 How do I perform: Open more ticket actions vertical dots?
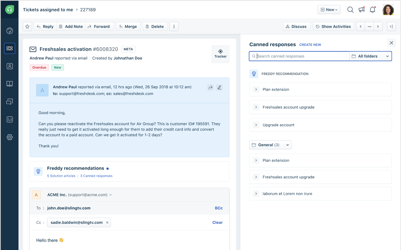pyautogui.click(x=174, y=27)
